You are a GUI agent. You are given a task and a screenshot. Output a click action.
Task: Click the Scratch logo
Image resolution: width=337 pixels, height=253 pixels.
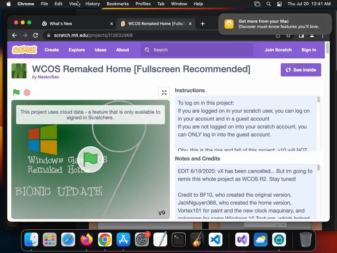click(x=24, y=50)
